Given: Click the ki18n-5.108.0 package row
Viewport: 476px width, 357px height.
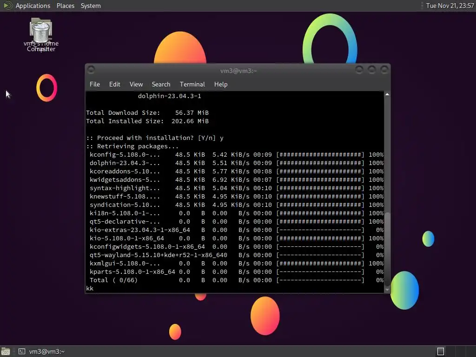Looking at the screenshot, I should 237,213.
